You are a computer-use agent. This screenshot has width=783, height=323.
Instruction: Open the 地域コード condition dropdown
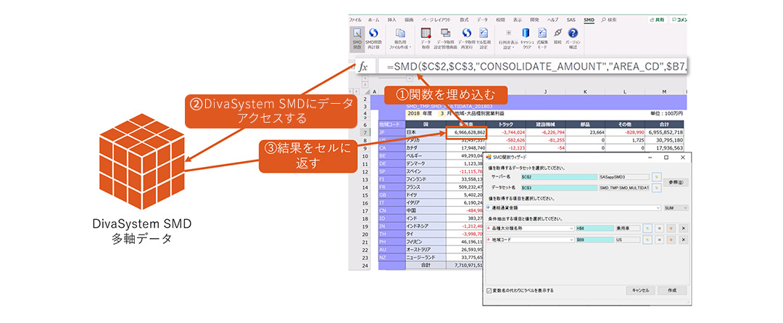point(571,240)
